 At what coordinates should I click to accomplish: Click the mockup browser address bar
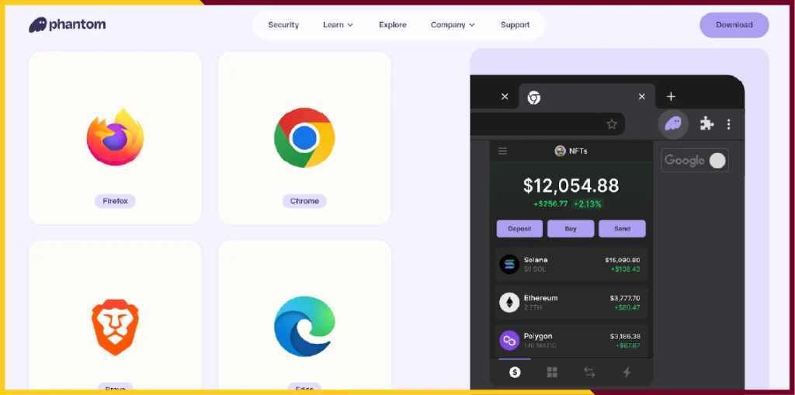pos(547,123)
